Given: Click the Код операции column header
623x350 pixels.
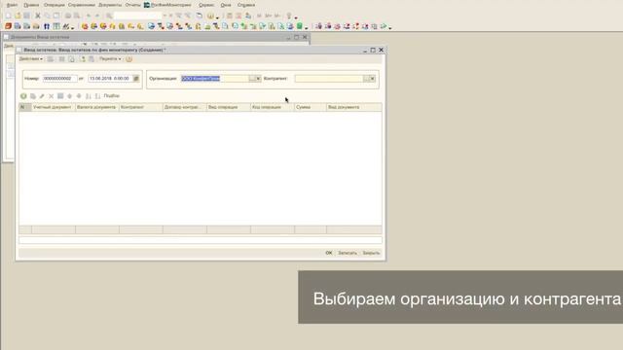Looking at the screenshot, I should pos(273,107).
